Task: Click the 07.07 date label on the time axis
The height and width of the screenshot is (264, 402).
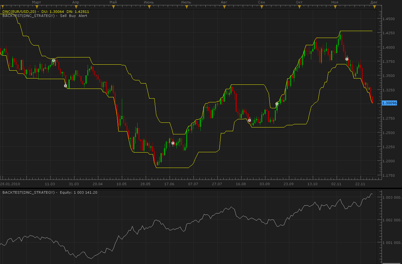Action: coord(193,184)
